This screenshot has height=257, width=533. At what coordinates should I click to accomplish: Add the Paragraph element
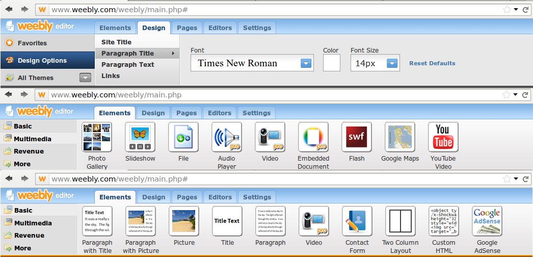(271, 221)
